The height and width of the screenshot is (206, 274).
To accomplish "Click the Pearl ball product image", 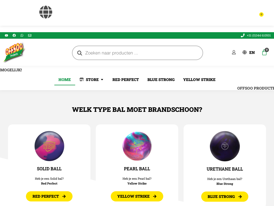I will (137, 146).
